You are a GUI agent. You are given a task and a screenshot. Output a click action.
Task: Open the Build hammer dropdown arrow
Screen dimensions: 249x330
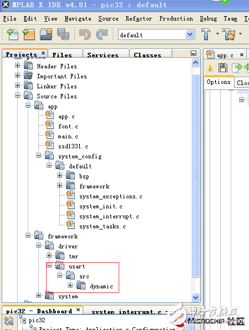pos(217,34)
